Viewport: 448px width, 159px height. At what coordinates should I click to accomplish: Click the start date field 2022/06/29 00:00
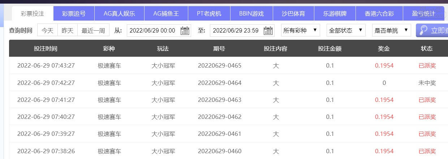tap(159, 31)
